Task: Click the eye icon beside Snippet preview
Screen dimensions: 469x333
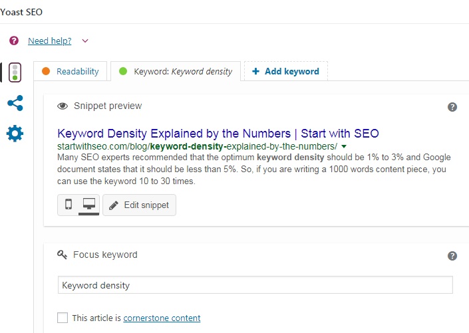Action: (x=63, y=106)
